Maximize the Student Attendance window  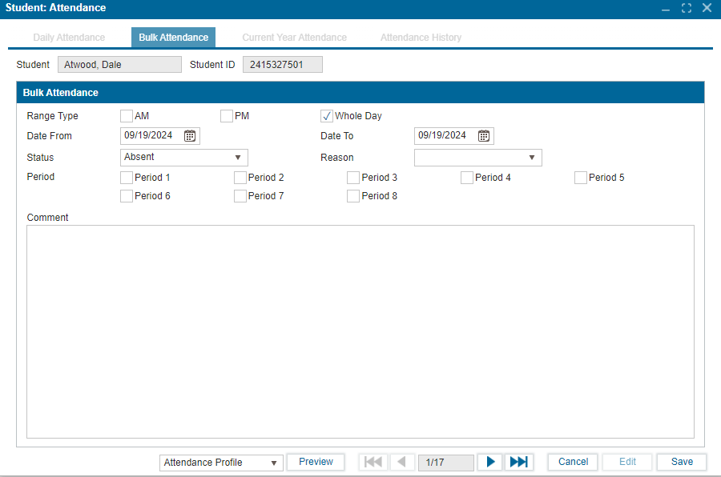pyautogui.click(x=687, y=8)
